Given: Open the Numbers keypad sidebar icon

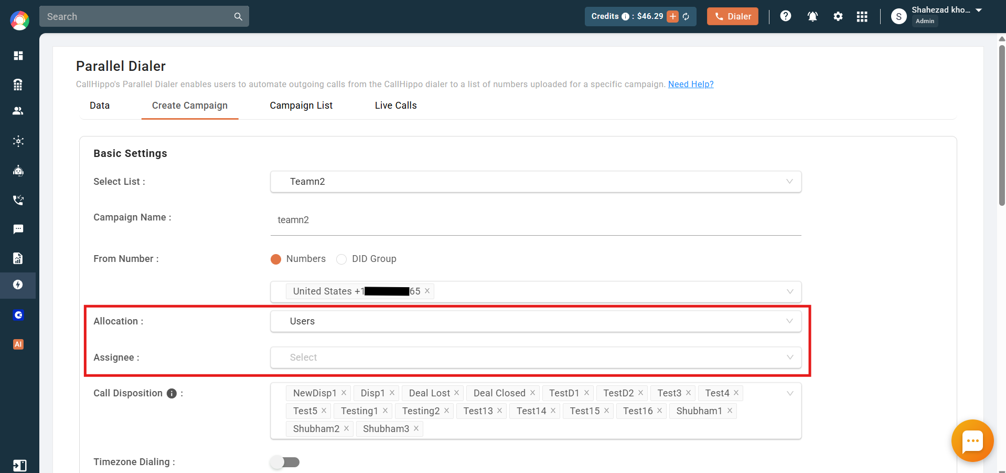Looking at the screenshot, I should point(18,84).
